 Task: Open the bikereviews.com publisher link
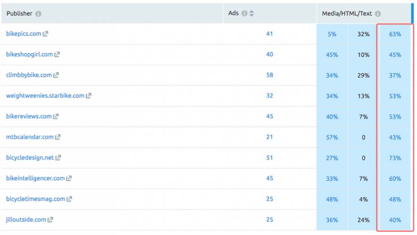29,116
